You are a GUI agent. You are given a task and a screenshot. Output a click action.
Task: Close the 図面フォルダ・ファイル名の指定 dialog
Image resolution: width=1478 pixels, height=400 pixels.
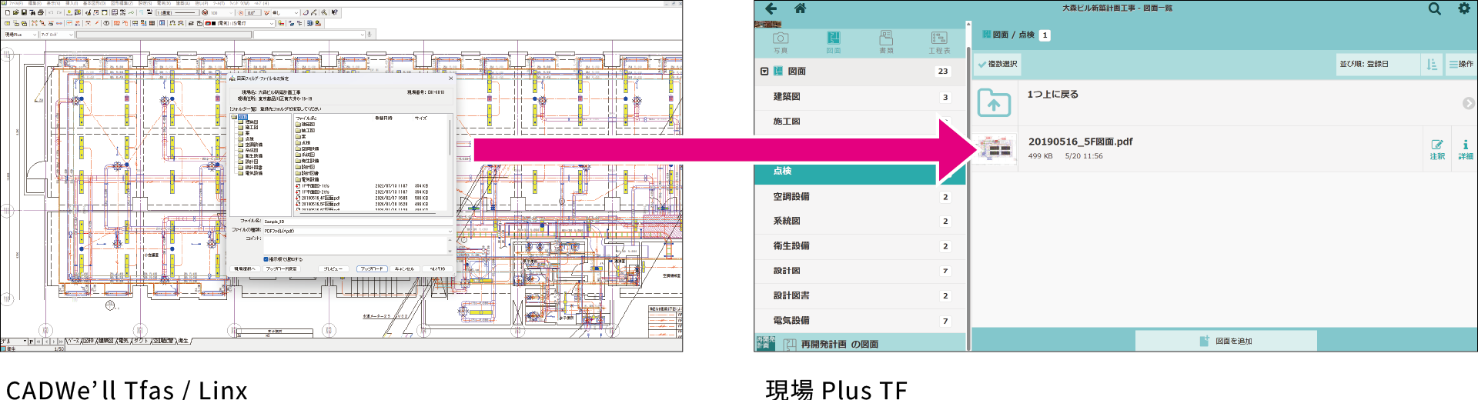(451, 78)
